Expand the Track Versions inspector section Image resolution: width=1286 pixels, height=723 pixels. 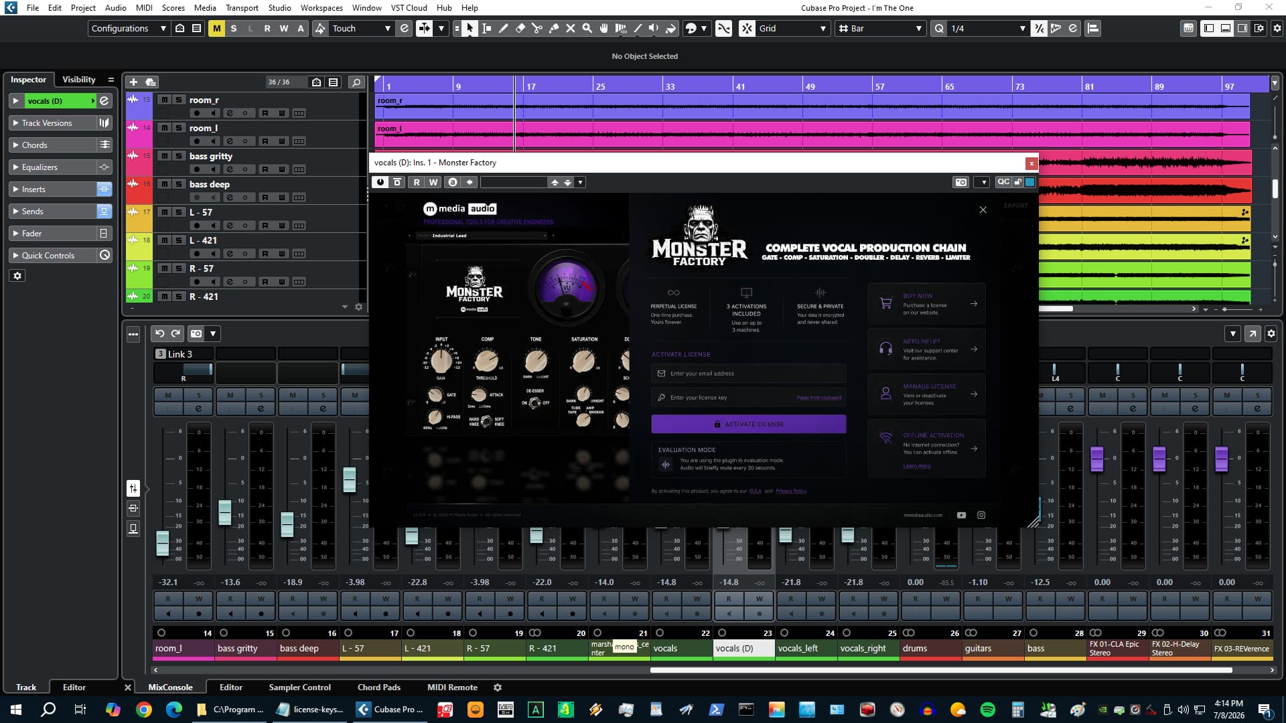[54, 123]
